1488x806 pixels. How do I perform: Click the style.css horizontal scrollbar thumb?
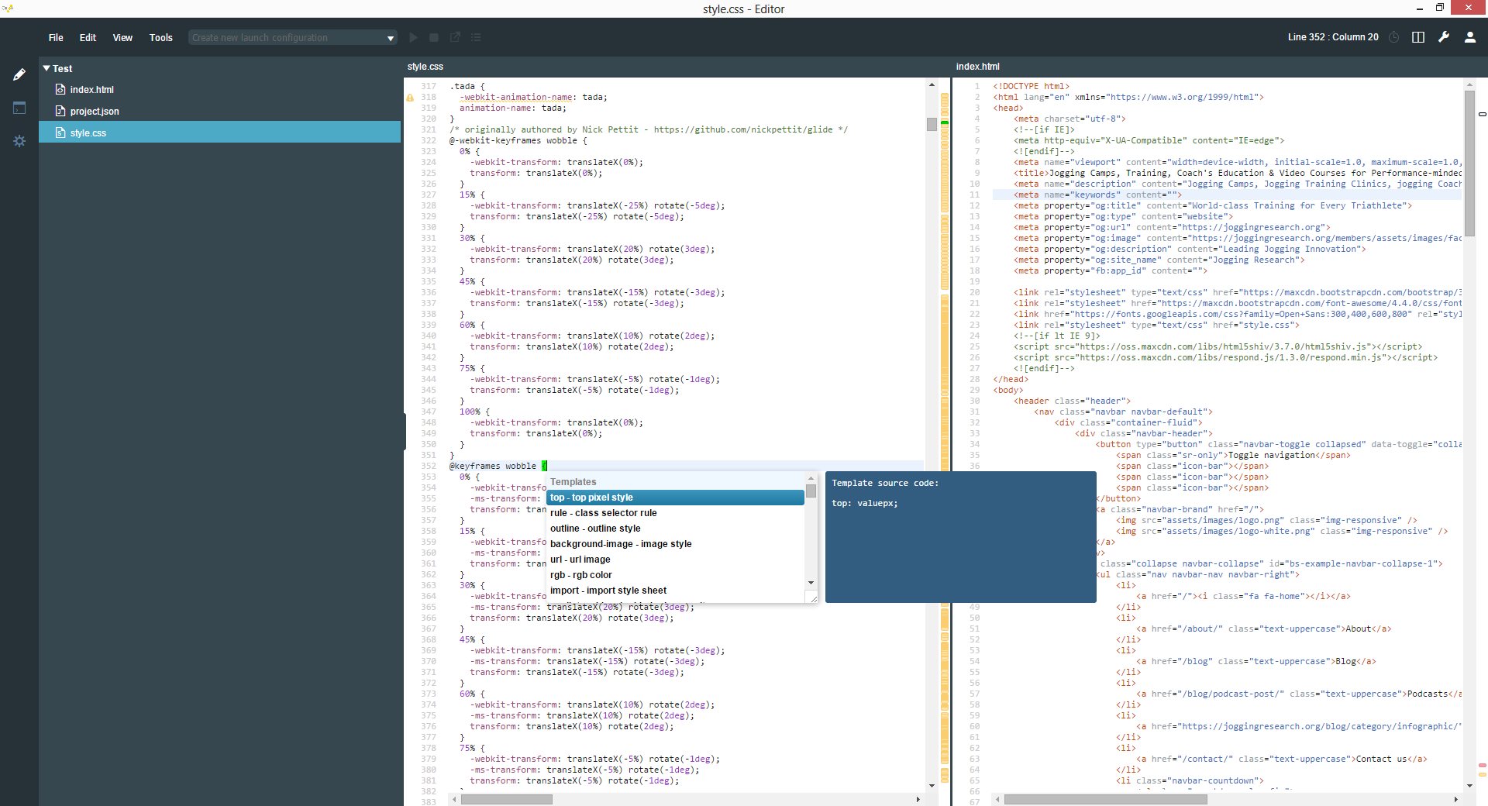point(506,799)
